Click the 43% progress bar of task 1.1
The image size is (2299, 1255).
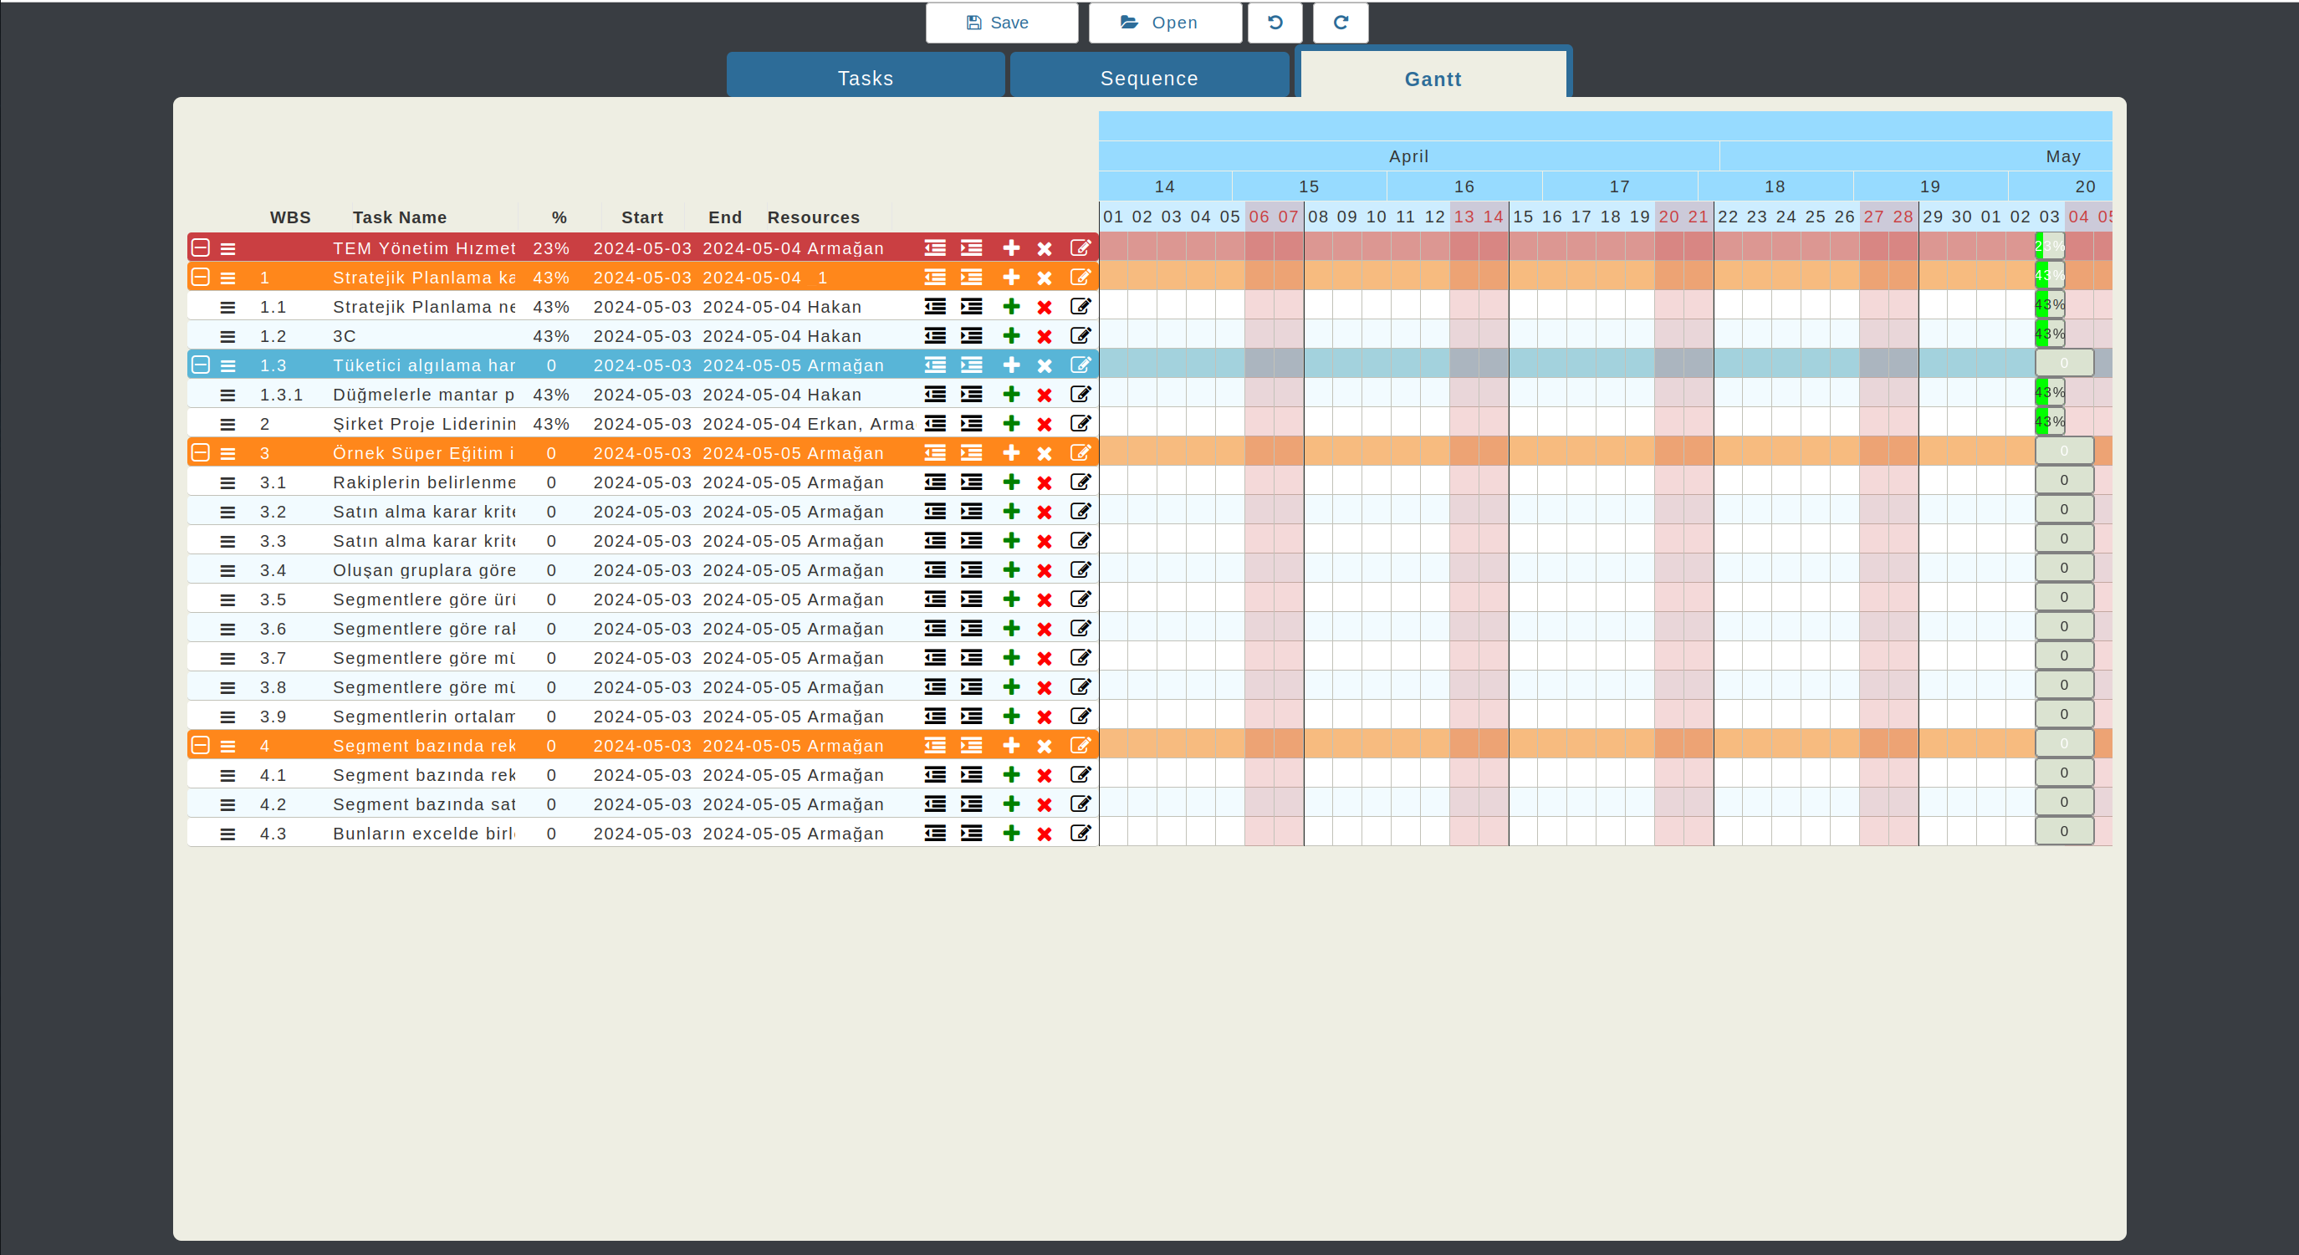(x=2050, y=305)
